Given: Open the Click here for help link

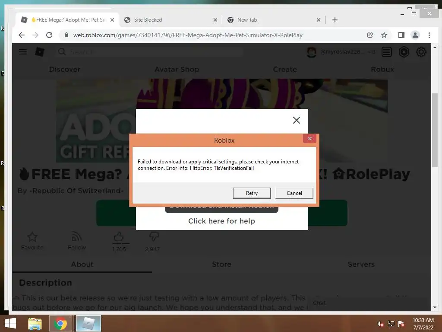Looking at the screenshot, I should [221, 221].
